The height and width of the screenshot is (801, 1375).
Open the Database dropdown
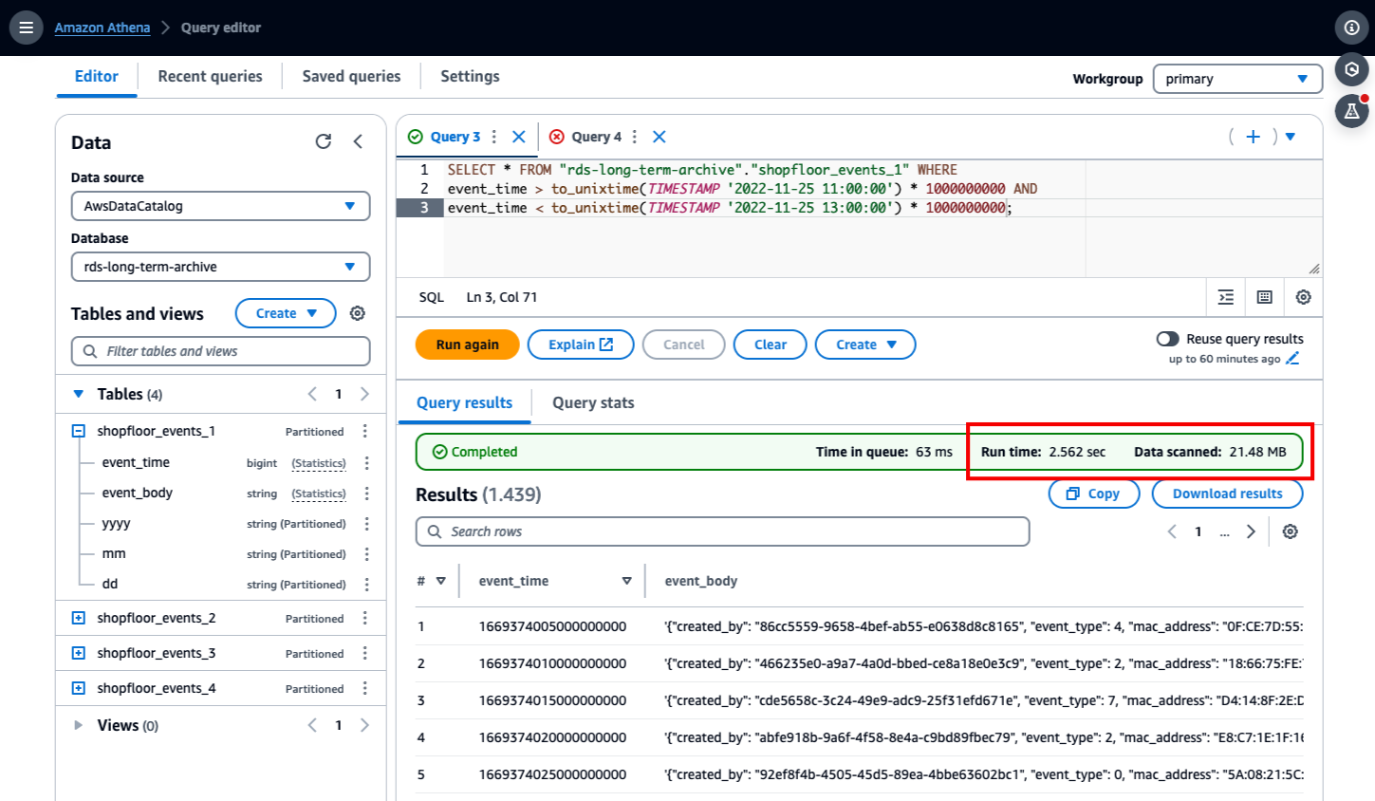point(220,267)
